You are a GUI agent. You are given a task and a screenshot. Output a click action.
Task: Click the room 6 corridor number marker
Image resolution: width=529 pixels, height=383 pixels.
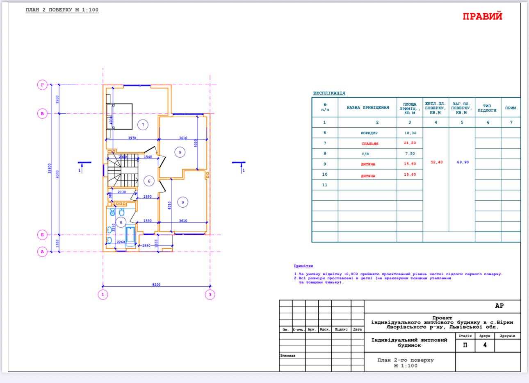[149, 181]
